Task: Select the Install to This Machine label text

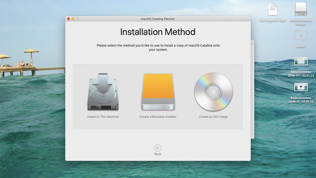Action: [x=103, y=117]
